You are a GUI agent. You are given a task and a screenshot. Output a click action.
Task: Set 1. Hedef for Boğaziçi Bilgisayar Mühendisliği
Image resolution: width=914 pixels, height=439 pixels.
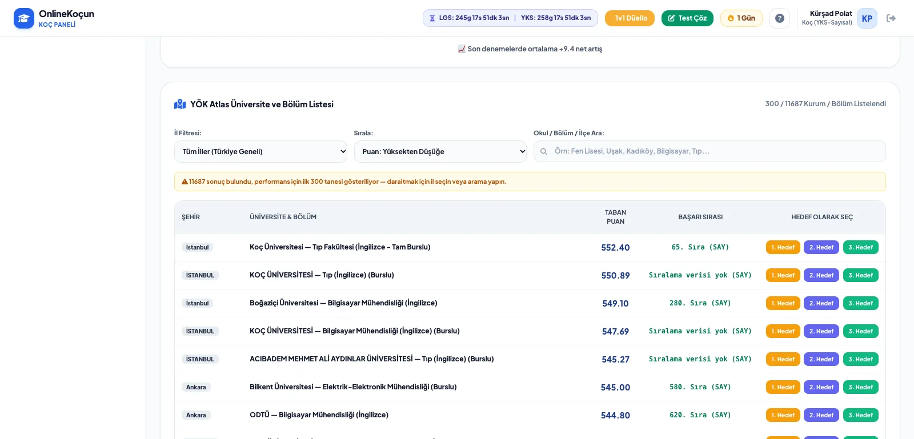[783, 303]
